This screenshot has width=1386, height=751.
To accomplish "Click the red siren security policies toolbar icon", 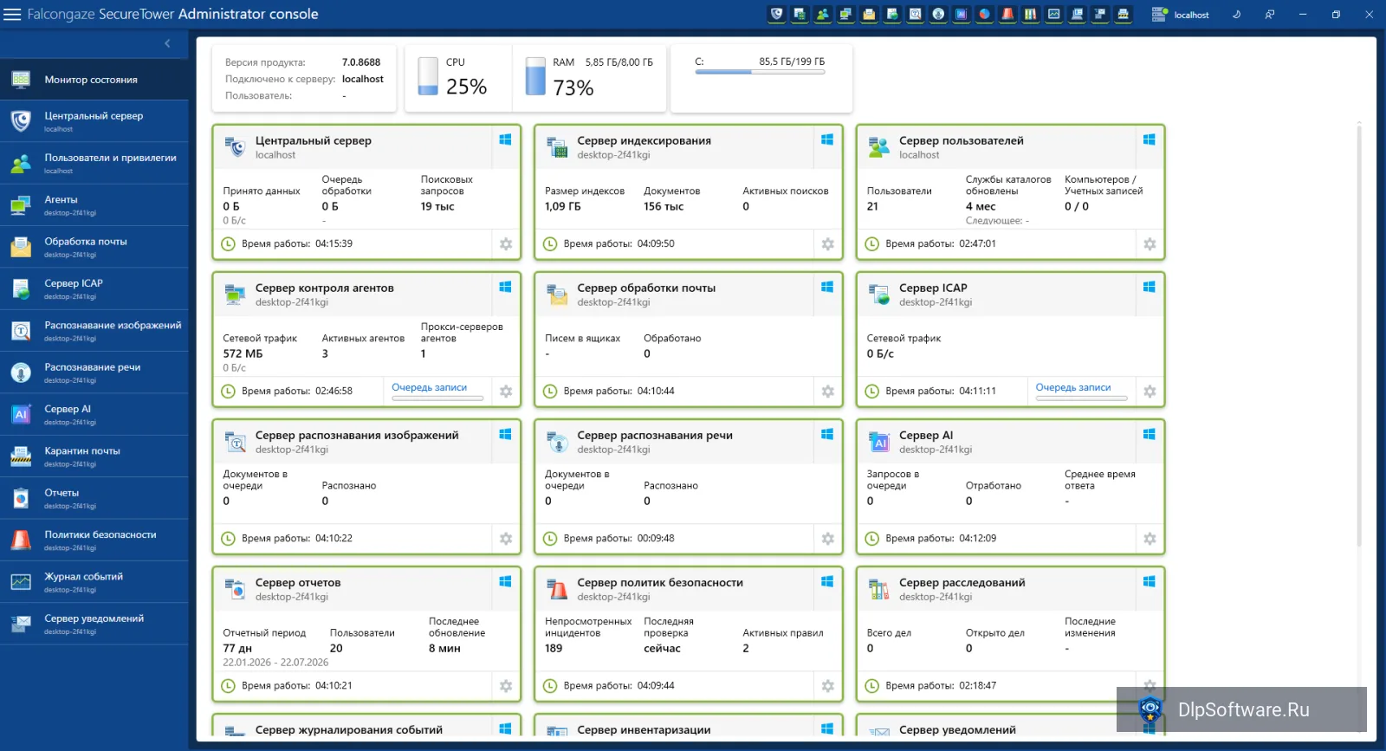I will (1007, 14).
